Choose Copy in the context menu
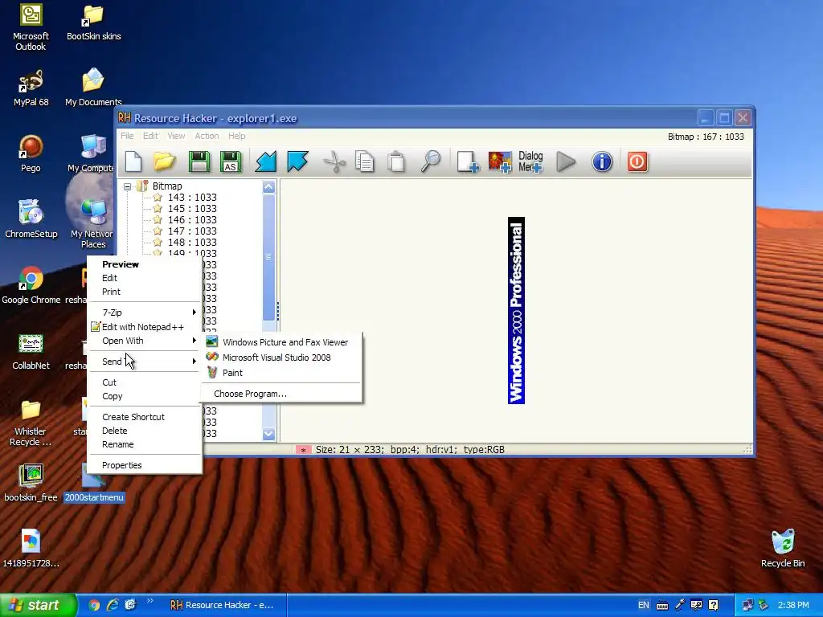 [145, 396]
